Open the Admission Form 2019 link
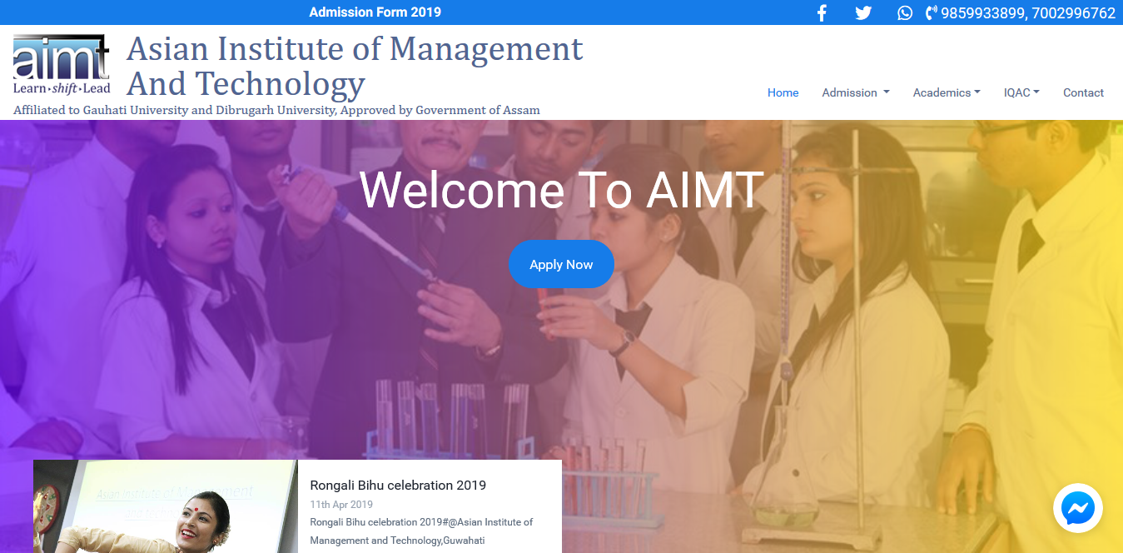The image size is (1123, 553). 375,12
